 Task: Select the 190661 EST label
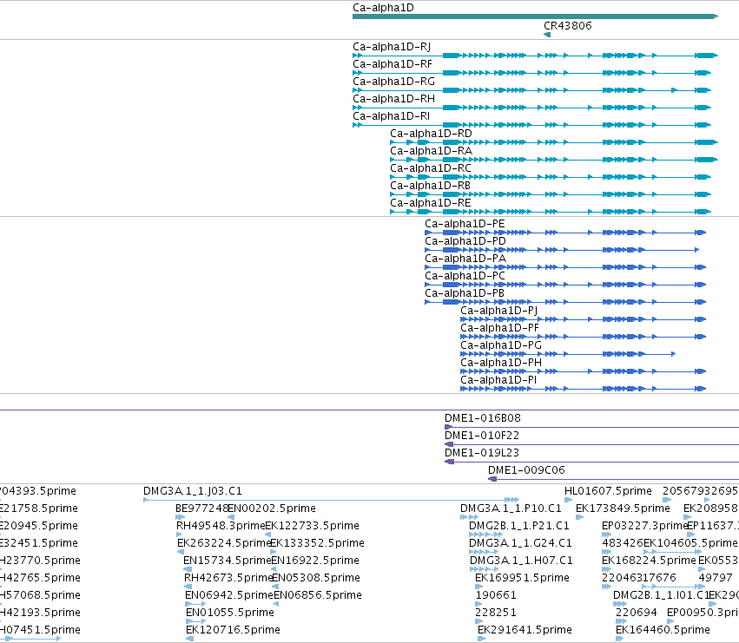point(496,595)
